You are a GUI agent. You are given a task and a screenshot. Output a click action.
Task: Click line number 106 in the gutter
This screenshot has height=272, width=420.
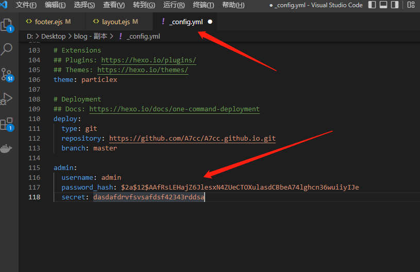pos(35,80)
